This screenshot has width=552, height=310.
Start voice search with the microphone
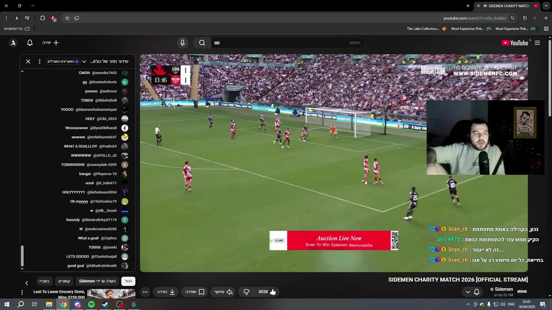[182, 43]
